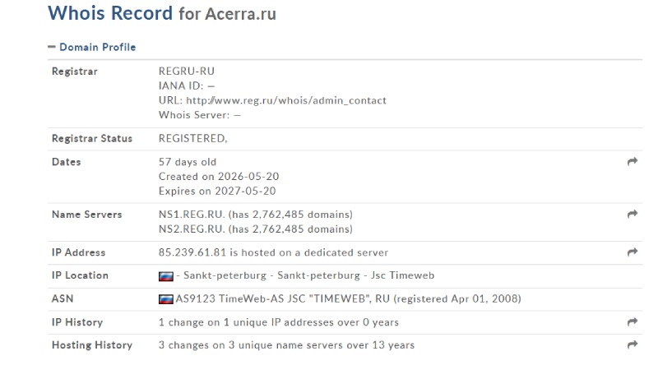Open the Hosting History arrow icon
This screenshot has height=365, width=658.
tap(633, 345)
